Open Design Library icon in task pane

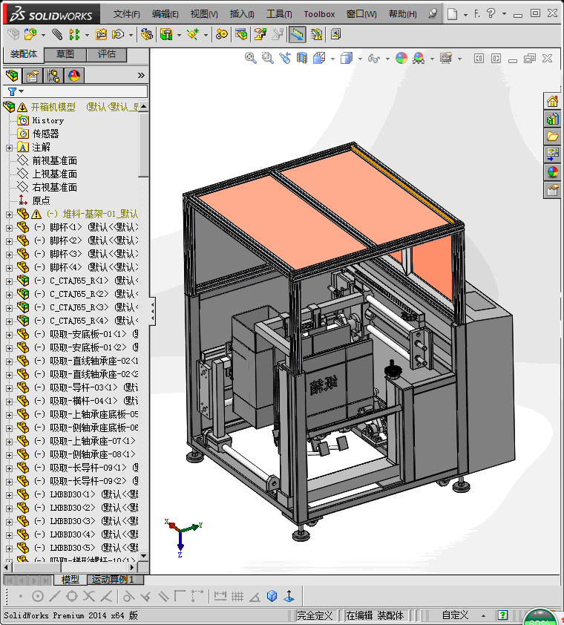click(552, 119)
